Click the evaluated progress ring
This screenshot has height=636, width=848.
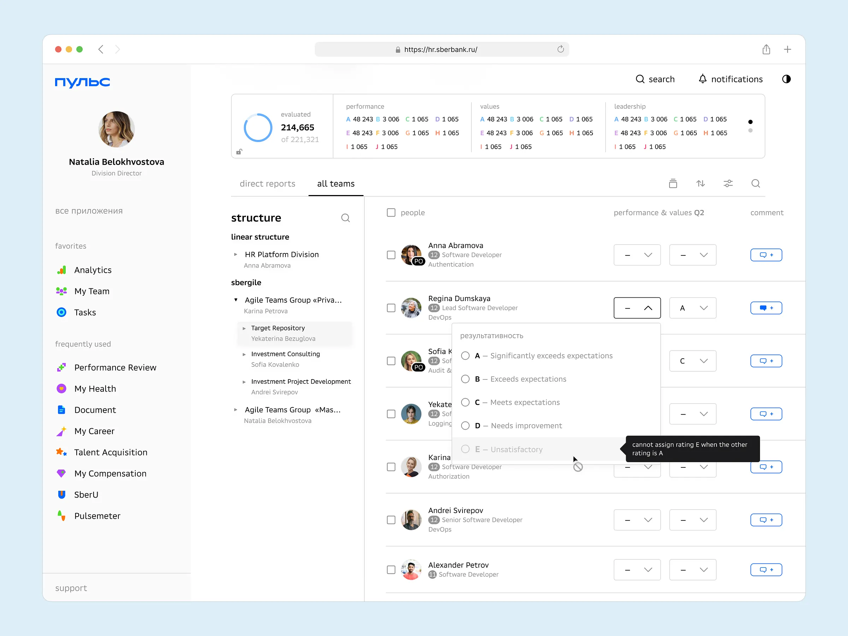point(258,128)
